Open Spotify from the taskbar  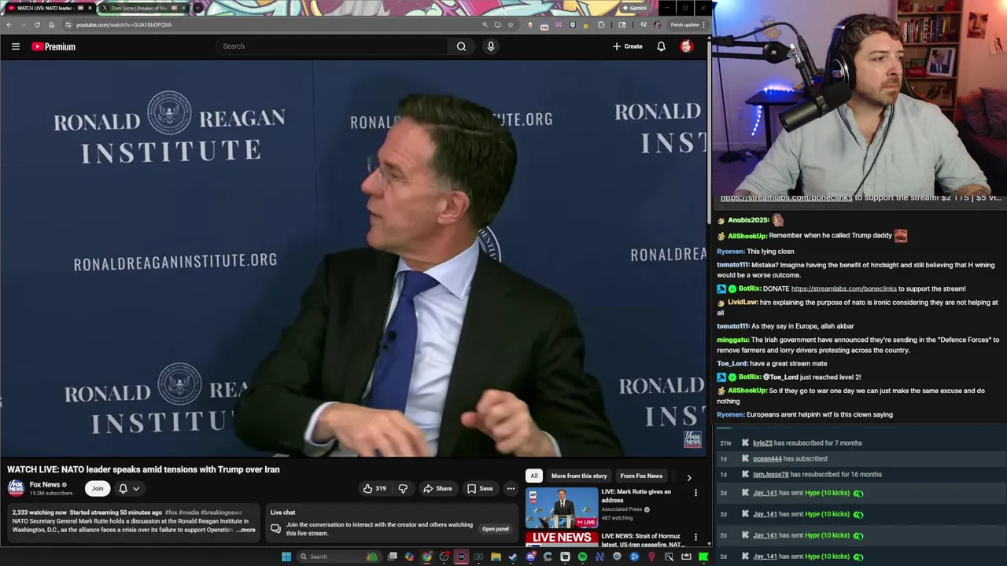582,557
